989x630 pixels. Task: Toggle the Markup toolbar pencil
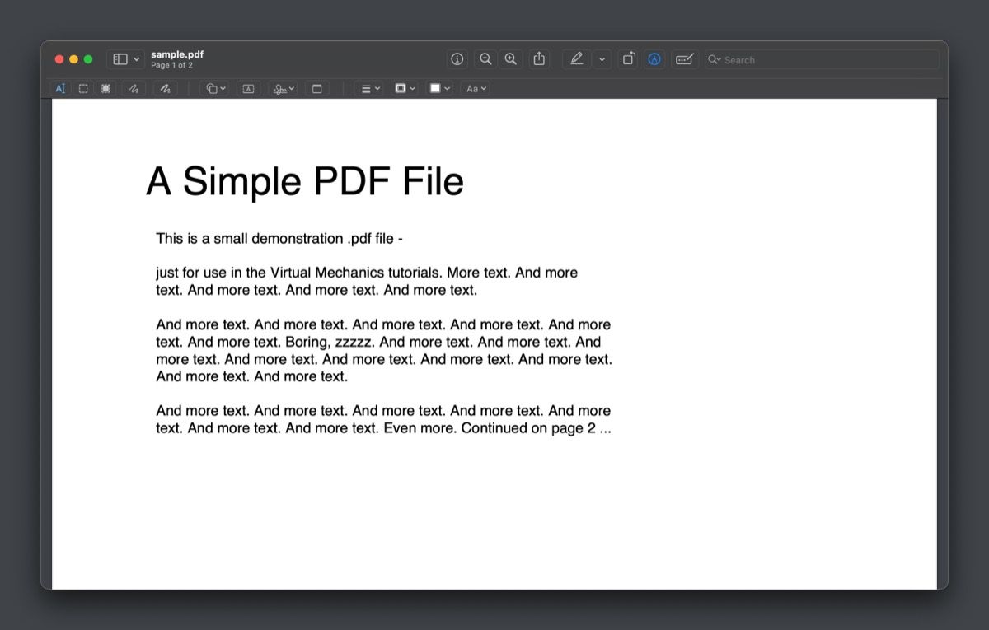576,58
